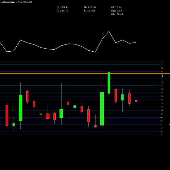Click the low price value 107.68
170x170 pixels.
tap(91, 11)
